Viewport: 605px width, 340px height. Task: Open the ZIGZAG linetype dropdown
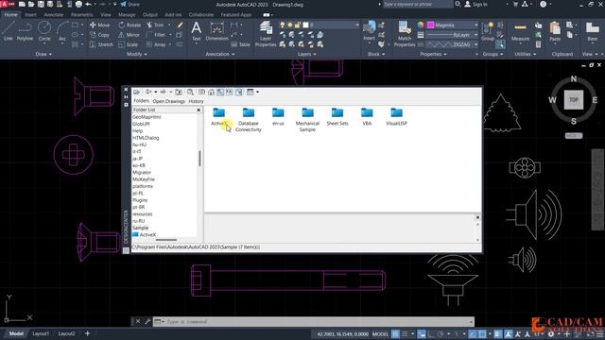point(452,44)
